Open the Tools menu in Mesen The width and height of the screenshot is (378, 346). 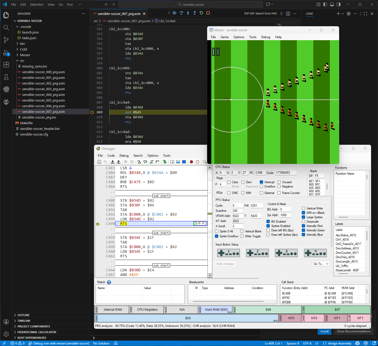tap(253, 37)
